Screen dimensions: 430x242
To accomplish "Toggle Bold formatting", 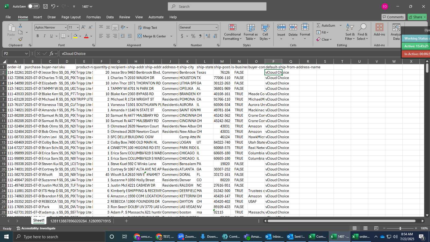I will coord(38,36).
